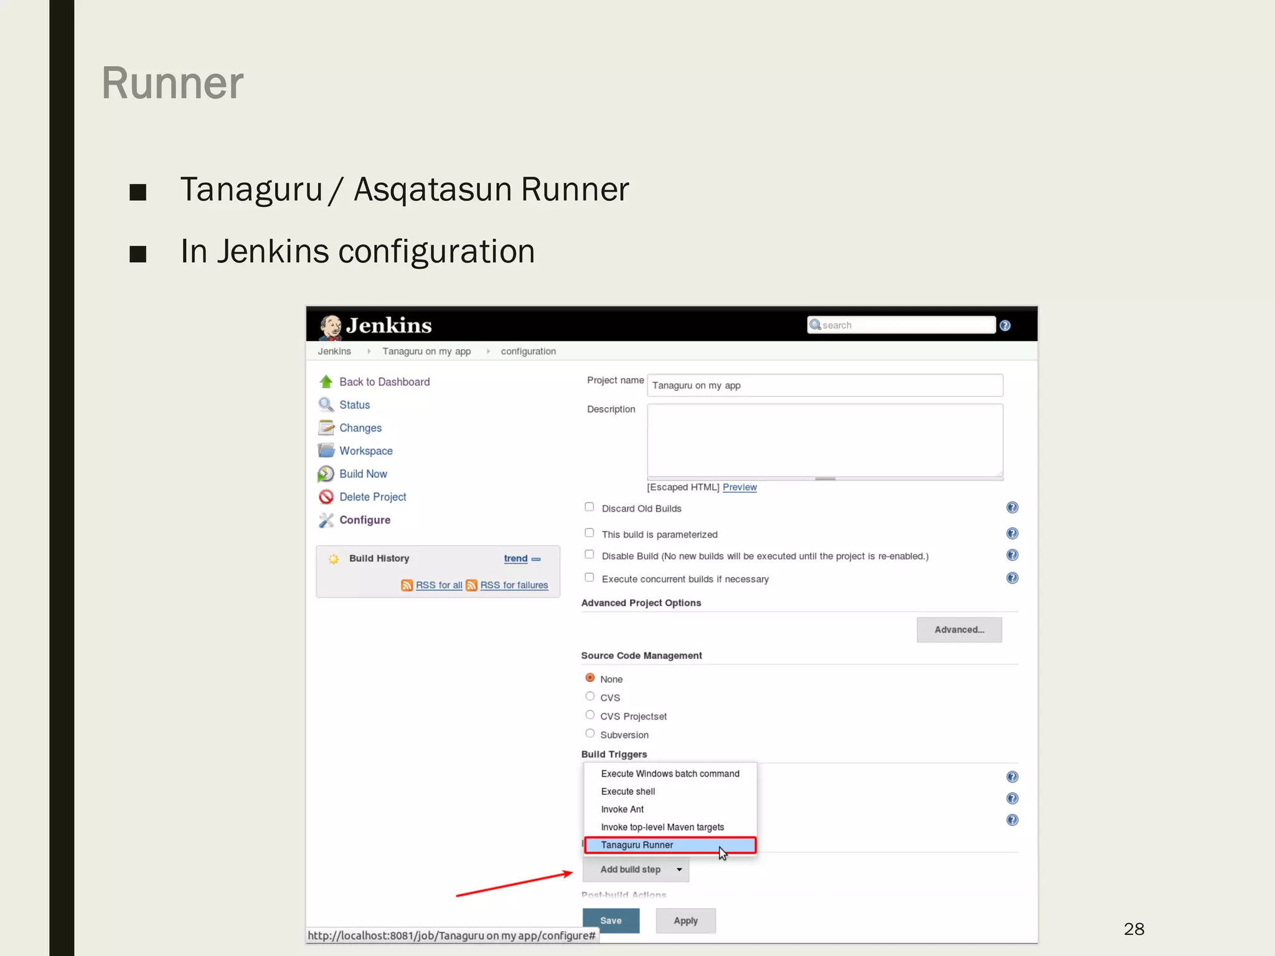Open the Advanced... project options
Screen dimensions: 1275x956
coord(959,630)
